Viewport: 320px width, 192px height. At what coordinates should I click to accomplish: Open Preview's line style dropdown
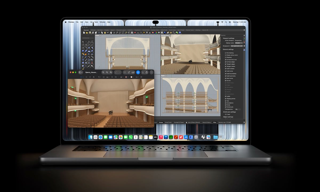coord(122,77)
